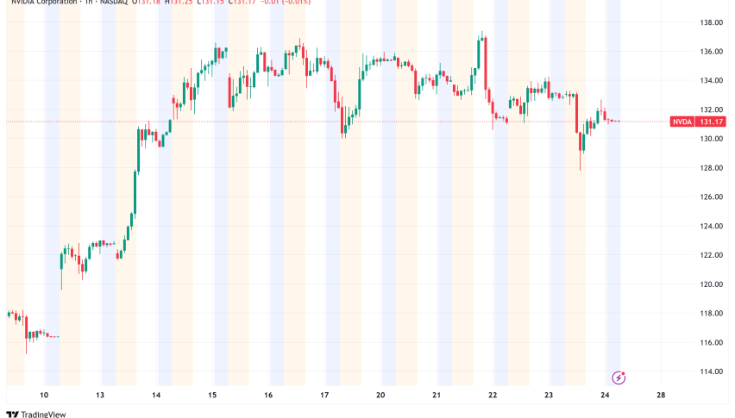Click date label 24 on time axis
This screenshot has height=418, width=735.
(x=605, y=396)
